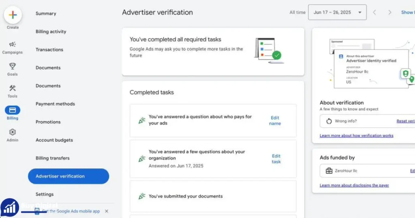Click the Create plus button
The height and width of the screenshot is (218, 415).
tap(13, 15)
